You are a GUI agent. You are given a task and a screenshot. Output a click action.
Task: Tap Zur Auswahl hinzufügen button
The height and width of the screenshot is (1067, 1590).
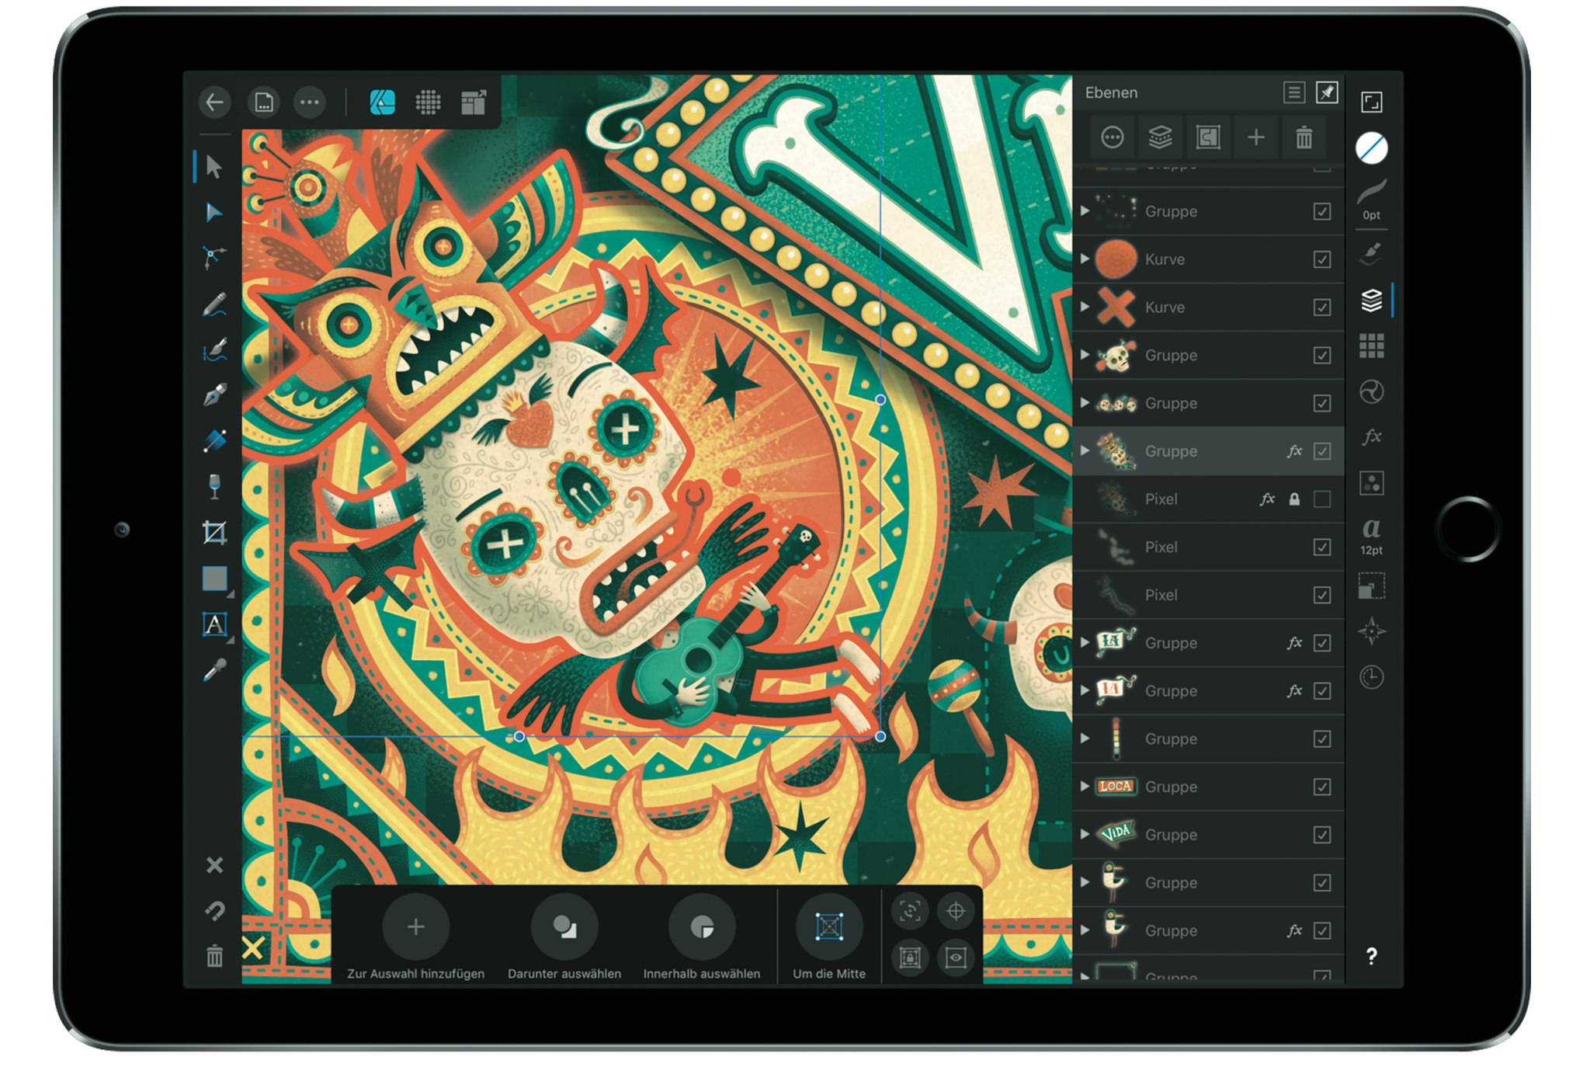point(415,926)
